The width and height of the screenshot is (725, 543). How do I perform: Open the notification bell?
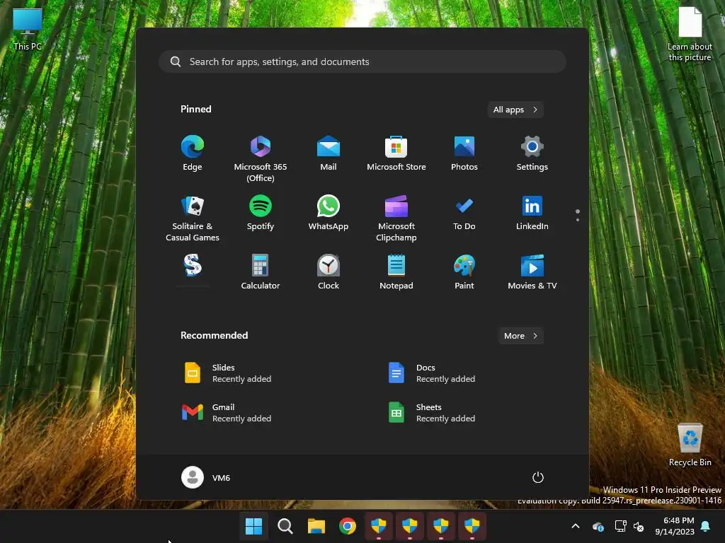click(x=706, y=526)
